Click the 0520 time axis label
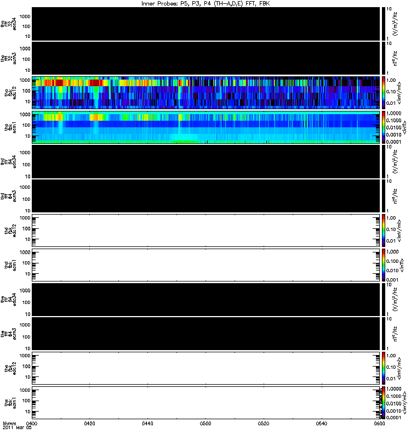The image size is (411, 439). pos(264,423)
